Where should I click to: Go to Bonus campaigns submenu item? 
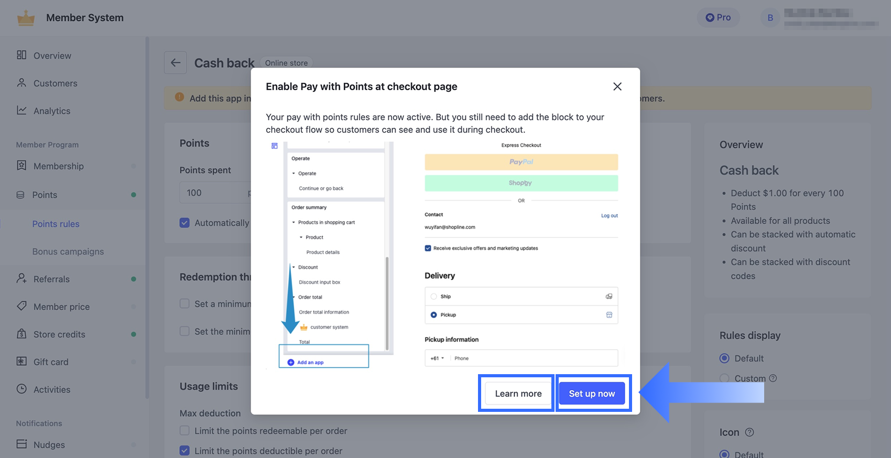pyautogui.click(x=68, y=252)
